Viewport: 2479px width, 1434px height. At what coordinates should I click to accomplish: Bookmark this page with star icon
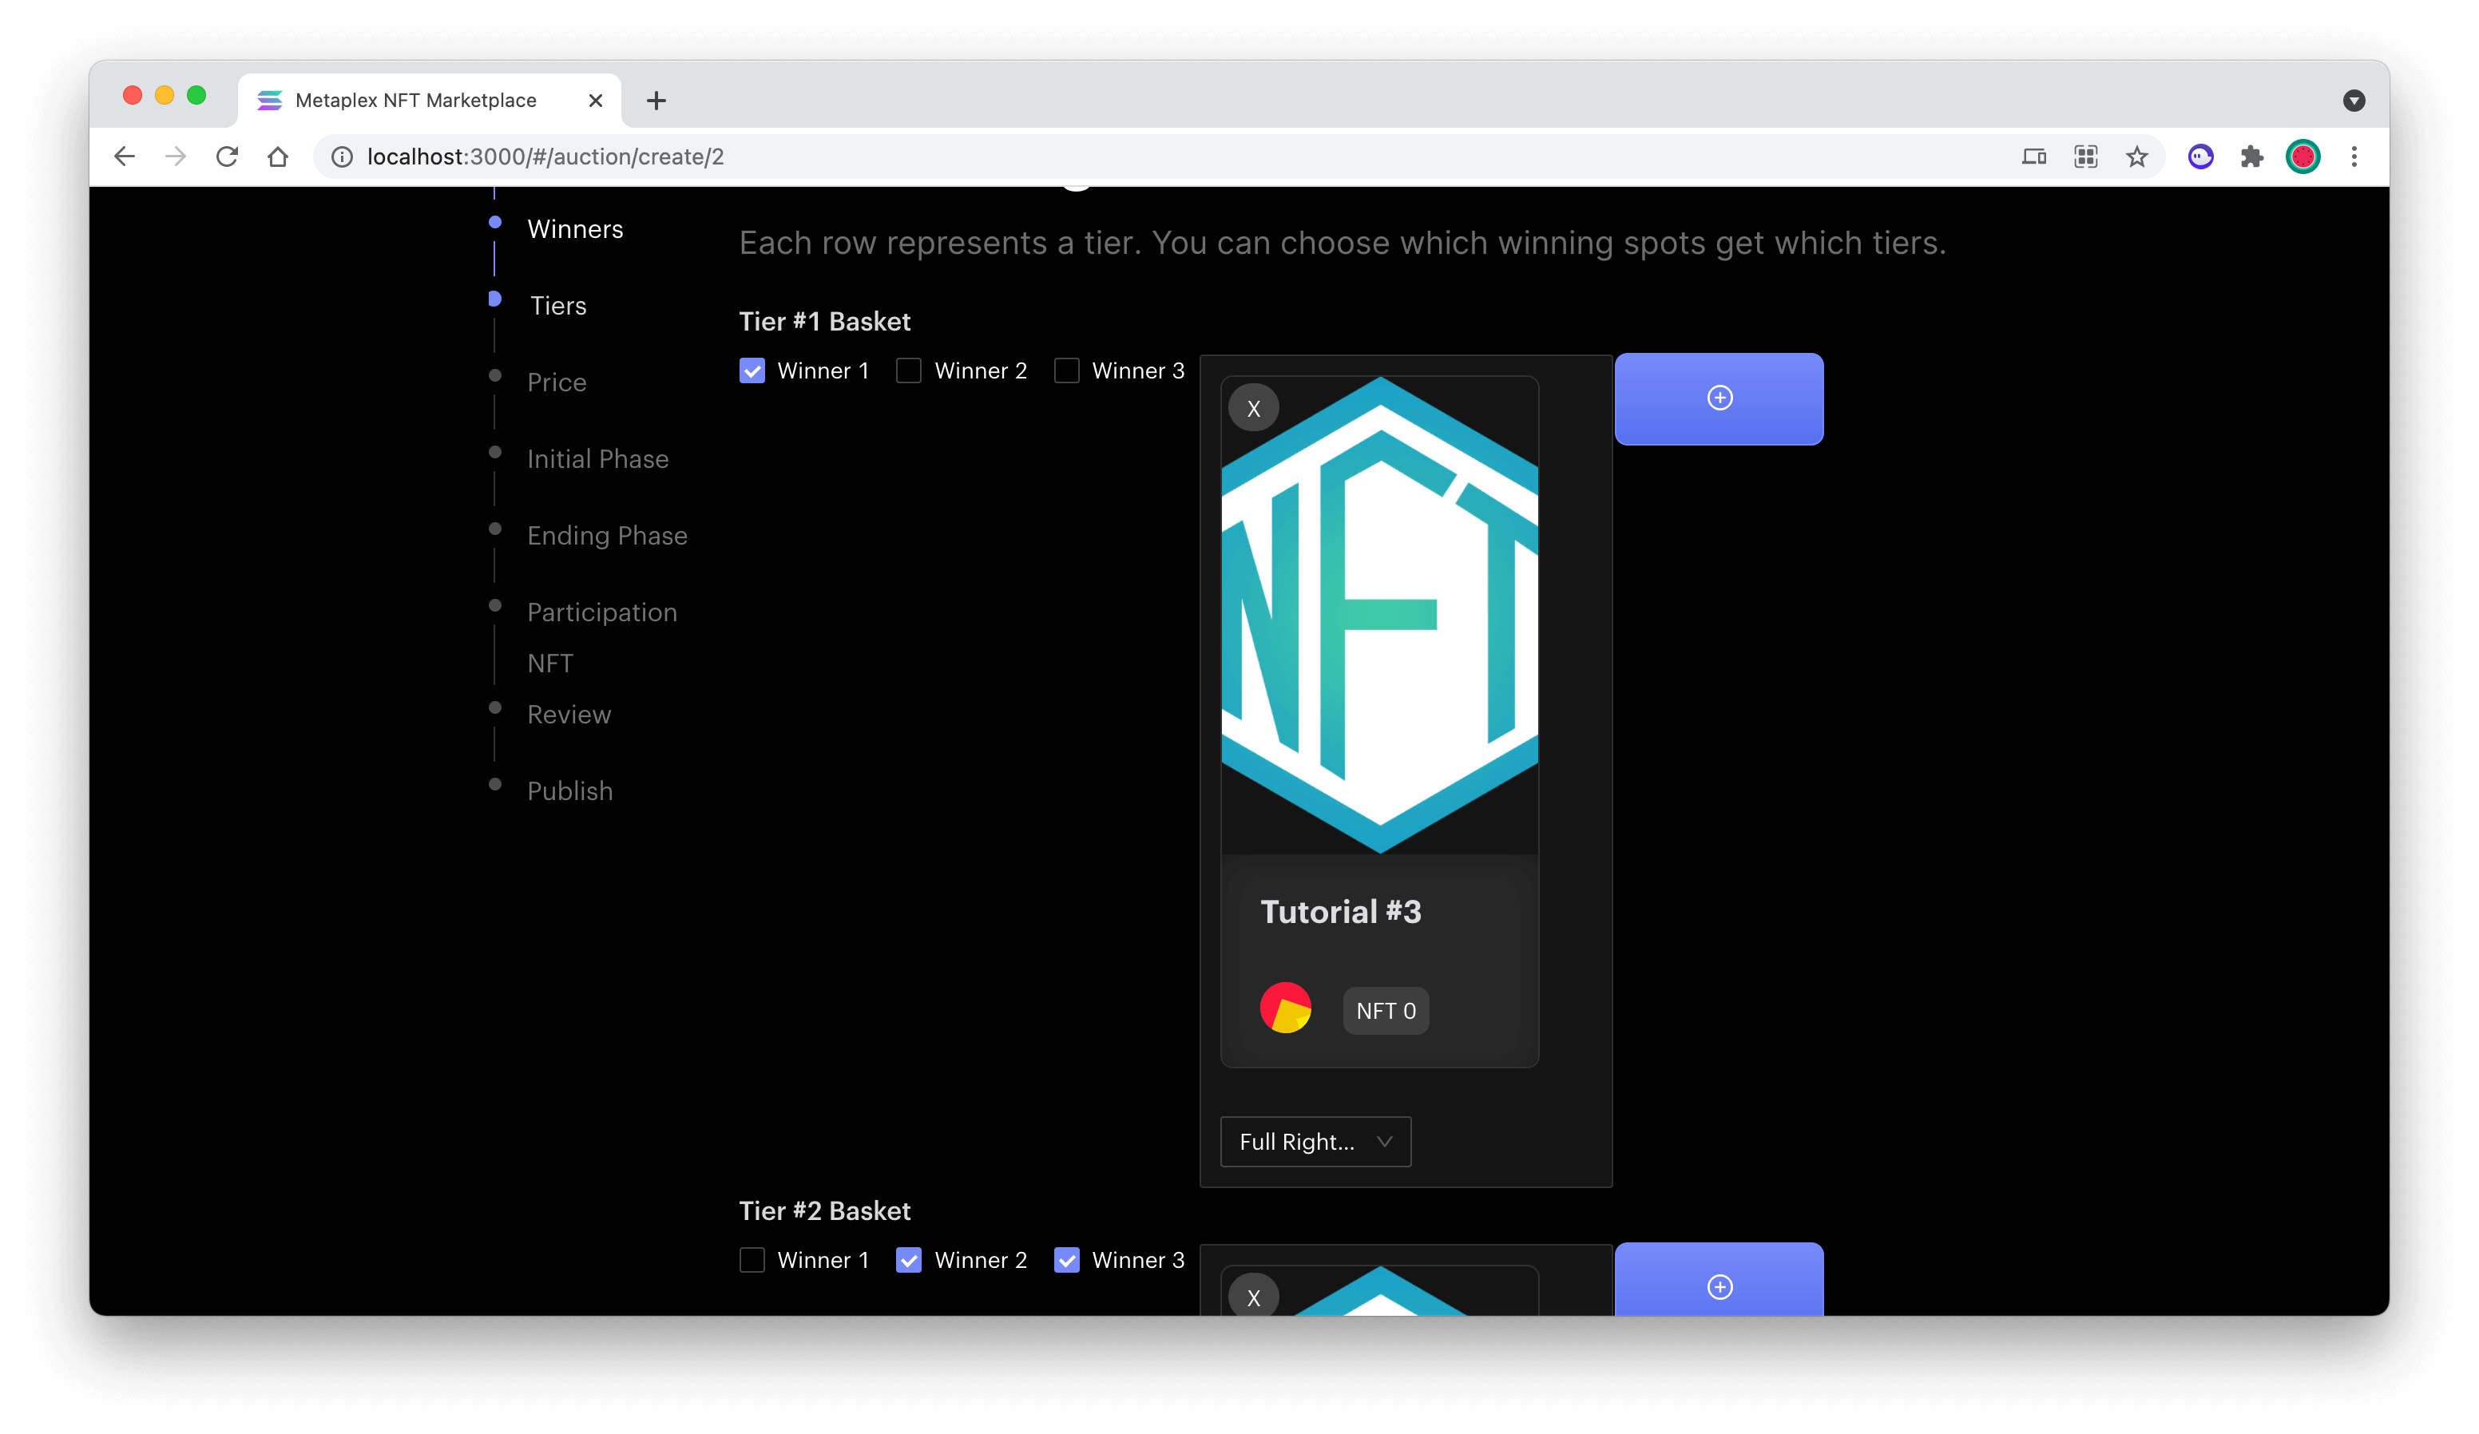point(2136,156)
